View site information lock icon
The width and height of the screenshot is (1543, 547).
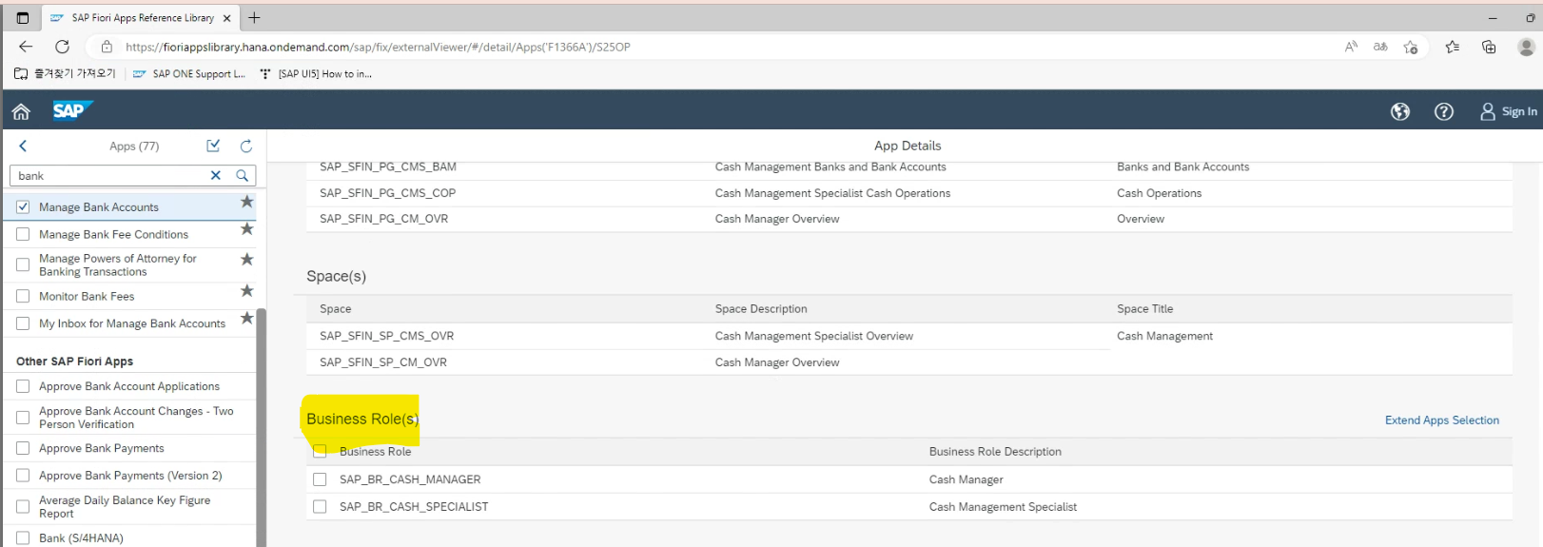coord(107,47)
